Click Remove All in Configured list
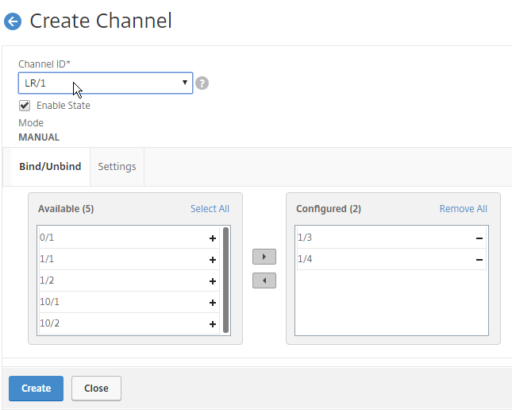Image resolution: width=512 pixels, height=410 pixels. click(463, 209)
